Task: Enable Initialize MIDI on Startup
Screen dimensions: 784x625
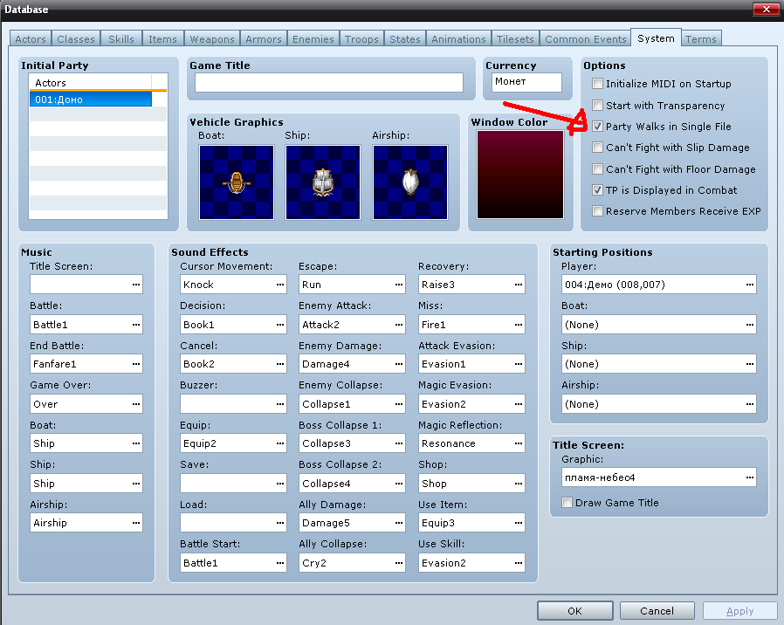Action: coord(597,84)
